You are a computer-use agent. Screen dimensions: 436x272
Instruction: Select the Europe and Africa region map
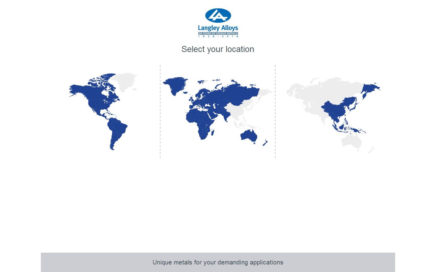pyautogui.click(x=212, y=112)
